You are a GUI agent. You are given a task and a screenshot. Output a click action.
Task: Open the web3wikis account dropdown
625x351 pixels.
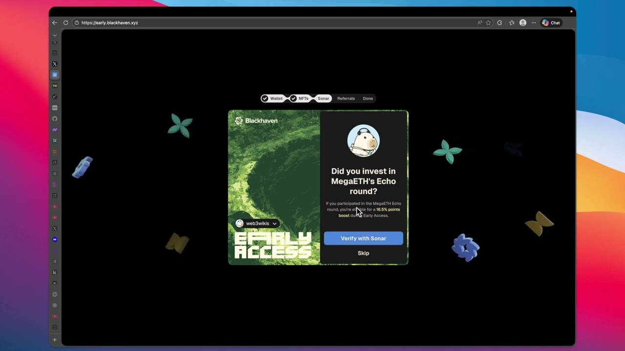tap(257, 223)
